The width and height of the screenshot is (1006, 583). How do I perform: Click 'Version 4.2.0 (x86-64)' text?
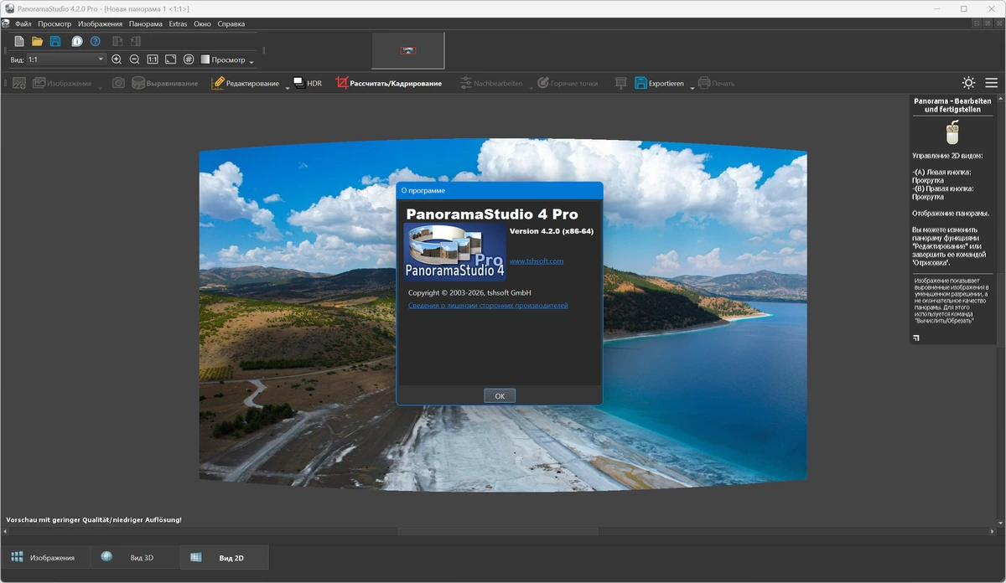tap(551, 231)
